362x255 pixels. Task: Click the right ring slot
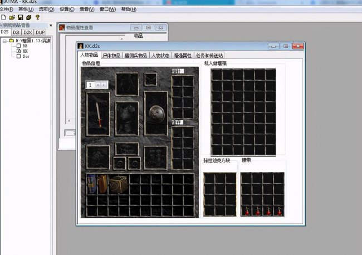point(134,163)
